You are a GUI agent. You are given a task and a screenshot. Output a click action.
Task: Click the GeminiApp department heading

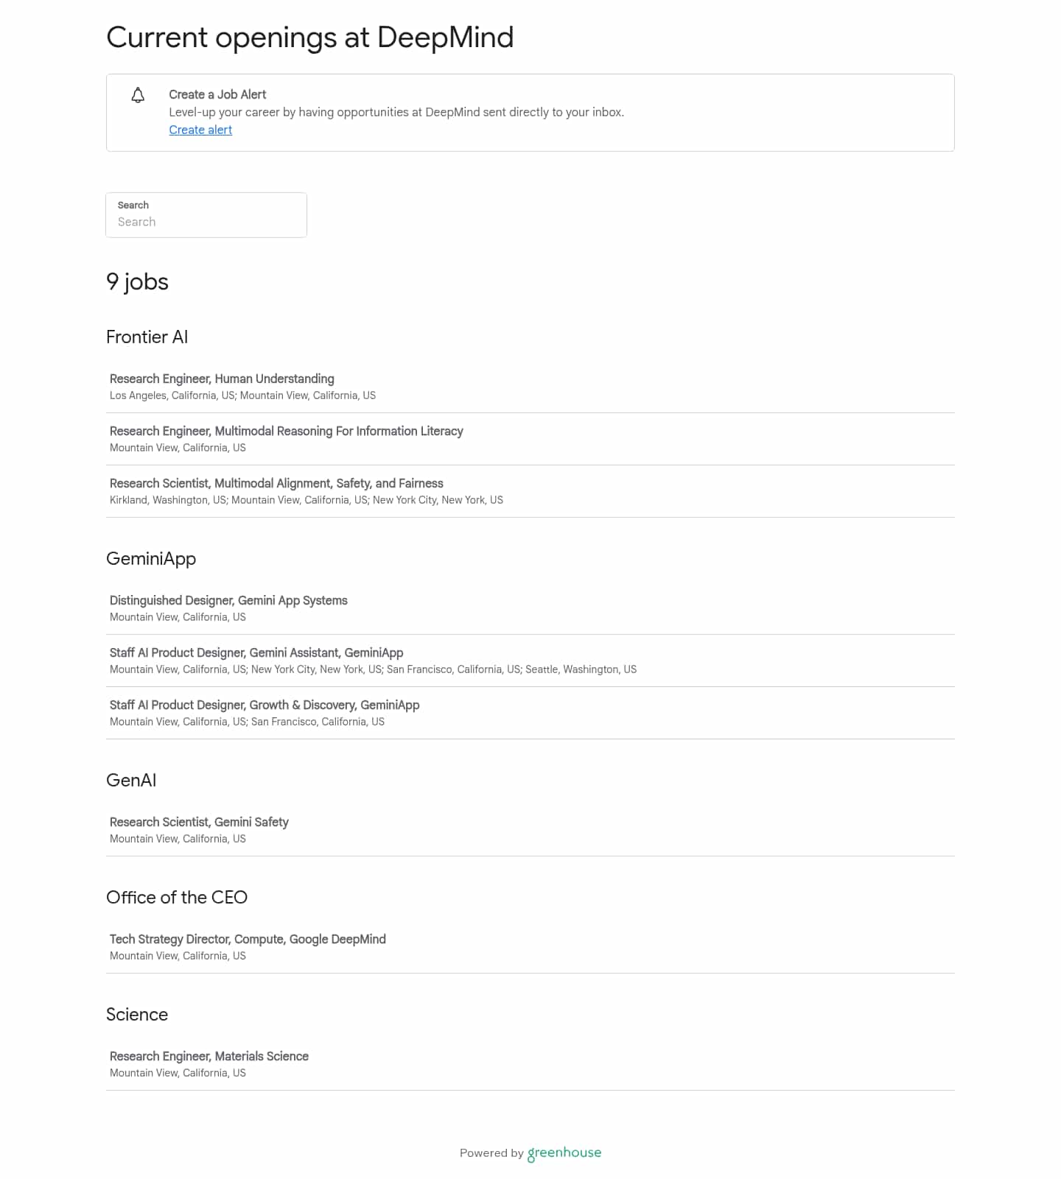click(x=151, y=559)
